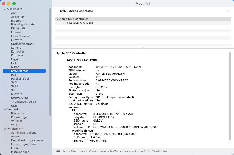This screenshot has height=155, width=234.
Task: Select Deaktivert programvare entry
Action: tap(27, 140)
